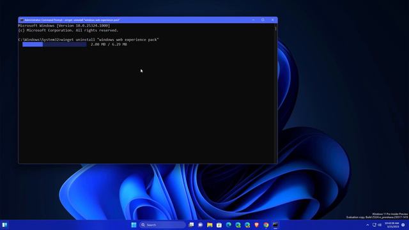Click the Command Prompt window icon

(x=22, y=20)
